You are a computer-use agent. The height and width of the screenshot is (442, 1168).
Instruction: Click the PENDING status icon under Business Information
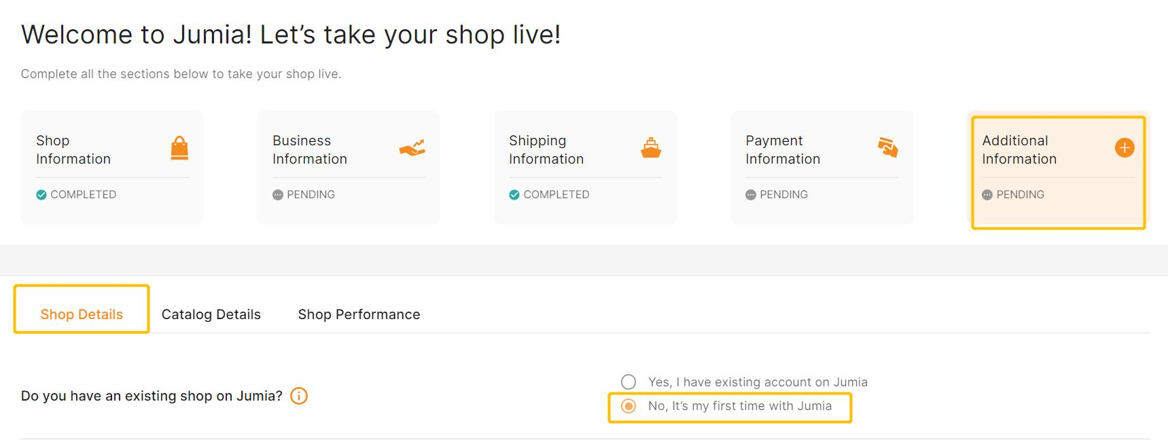(278, 194)
